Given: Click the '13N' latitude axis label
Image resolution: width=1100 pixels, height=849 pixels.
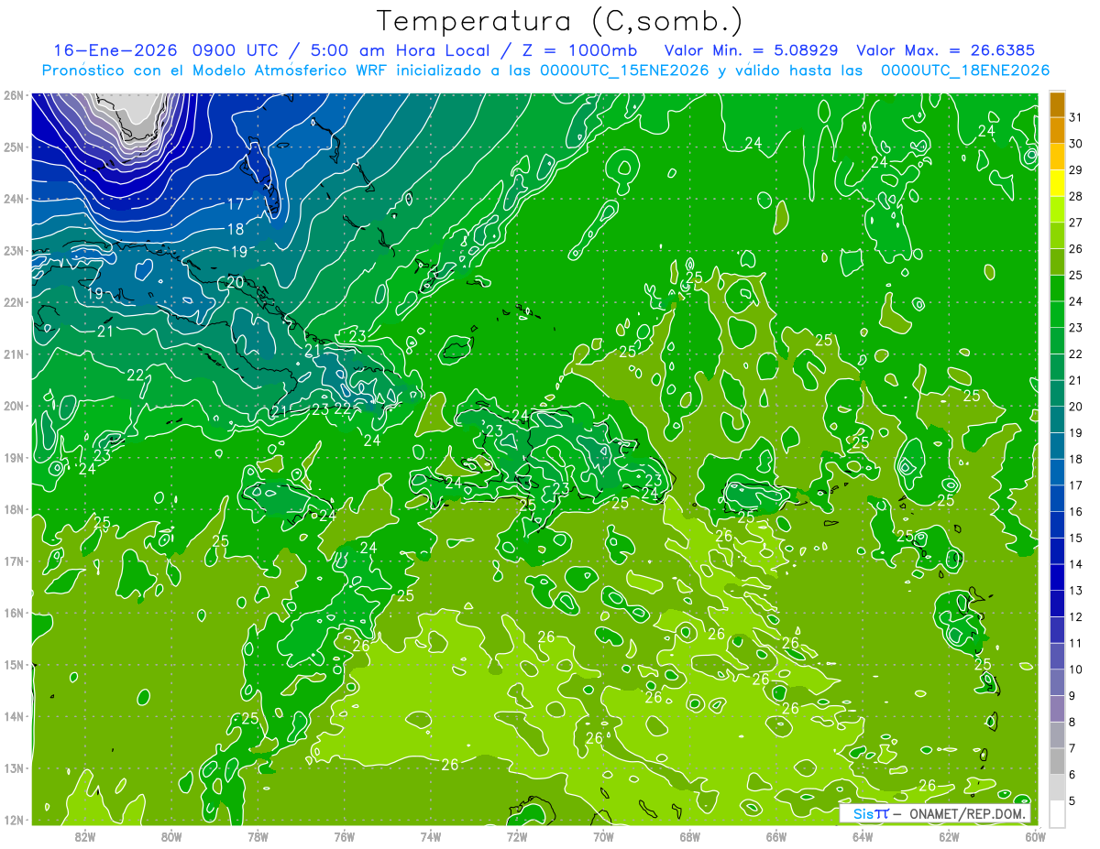Looking at the screenshot, I should coord(13,767).
